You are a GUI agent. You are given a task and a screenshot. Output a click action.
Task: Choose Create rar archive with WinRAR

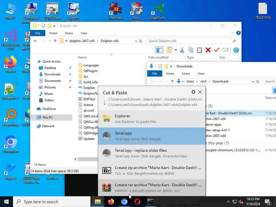pyautogui.click(x=152, y=188)
